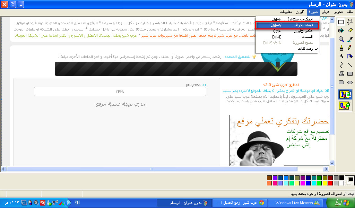
Task: Click the 'تمدد/انحراف' menu item
Action: point(287,25)
